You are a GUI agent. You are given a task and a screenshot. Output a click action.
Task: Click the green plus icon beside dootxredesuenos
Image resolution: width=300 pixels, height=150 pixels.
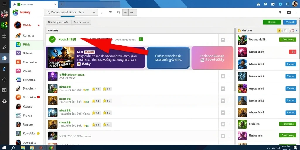(x=141, y=39)
